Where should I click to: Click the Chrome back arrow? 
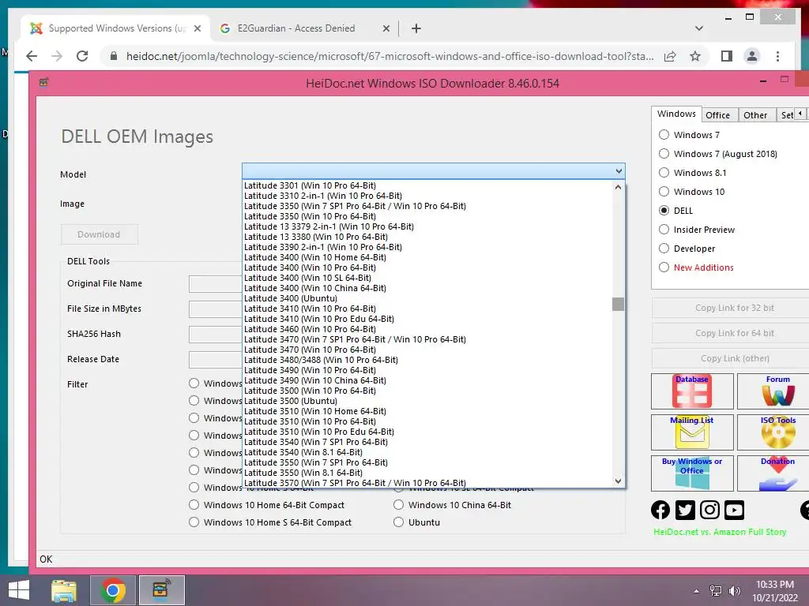tap(32, 56)
